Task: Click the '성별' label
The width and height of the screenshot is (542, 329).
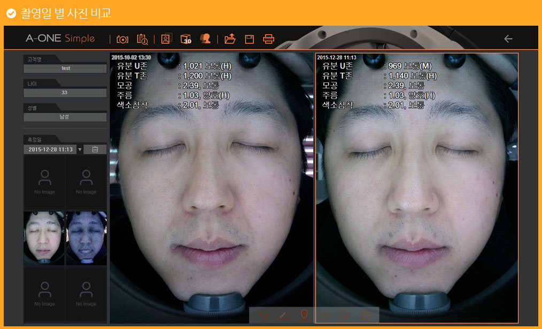Action: coord(32,108)
